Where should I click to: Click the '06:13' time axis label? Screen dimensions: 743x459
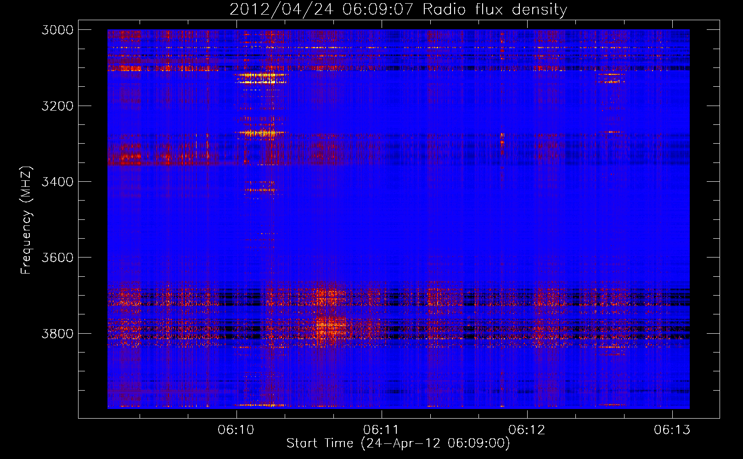click(x=672, y=430)
